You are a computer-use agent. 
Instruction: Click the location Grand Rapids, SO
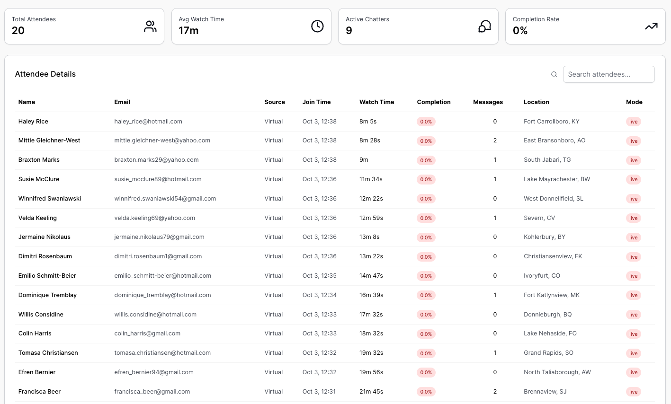(548, 353)
